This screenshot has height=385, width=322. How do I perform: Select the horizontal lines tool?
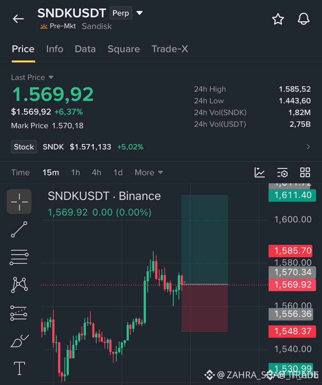tap(19, 257)
